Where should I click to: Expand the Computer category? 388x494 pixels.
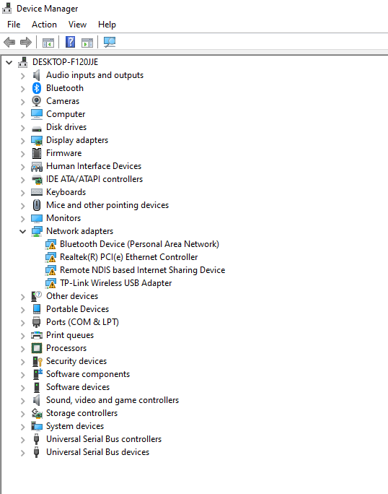click(x=22, y=115)
